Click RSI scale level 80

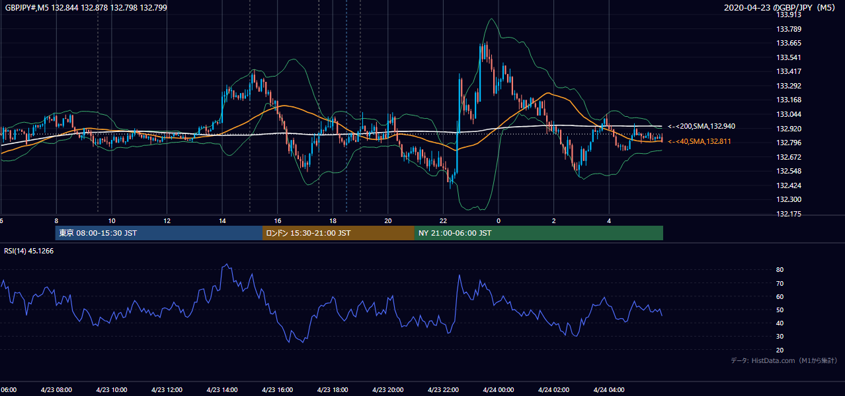pos(780,270)
